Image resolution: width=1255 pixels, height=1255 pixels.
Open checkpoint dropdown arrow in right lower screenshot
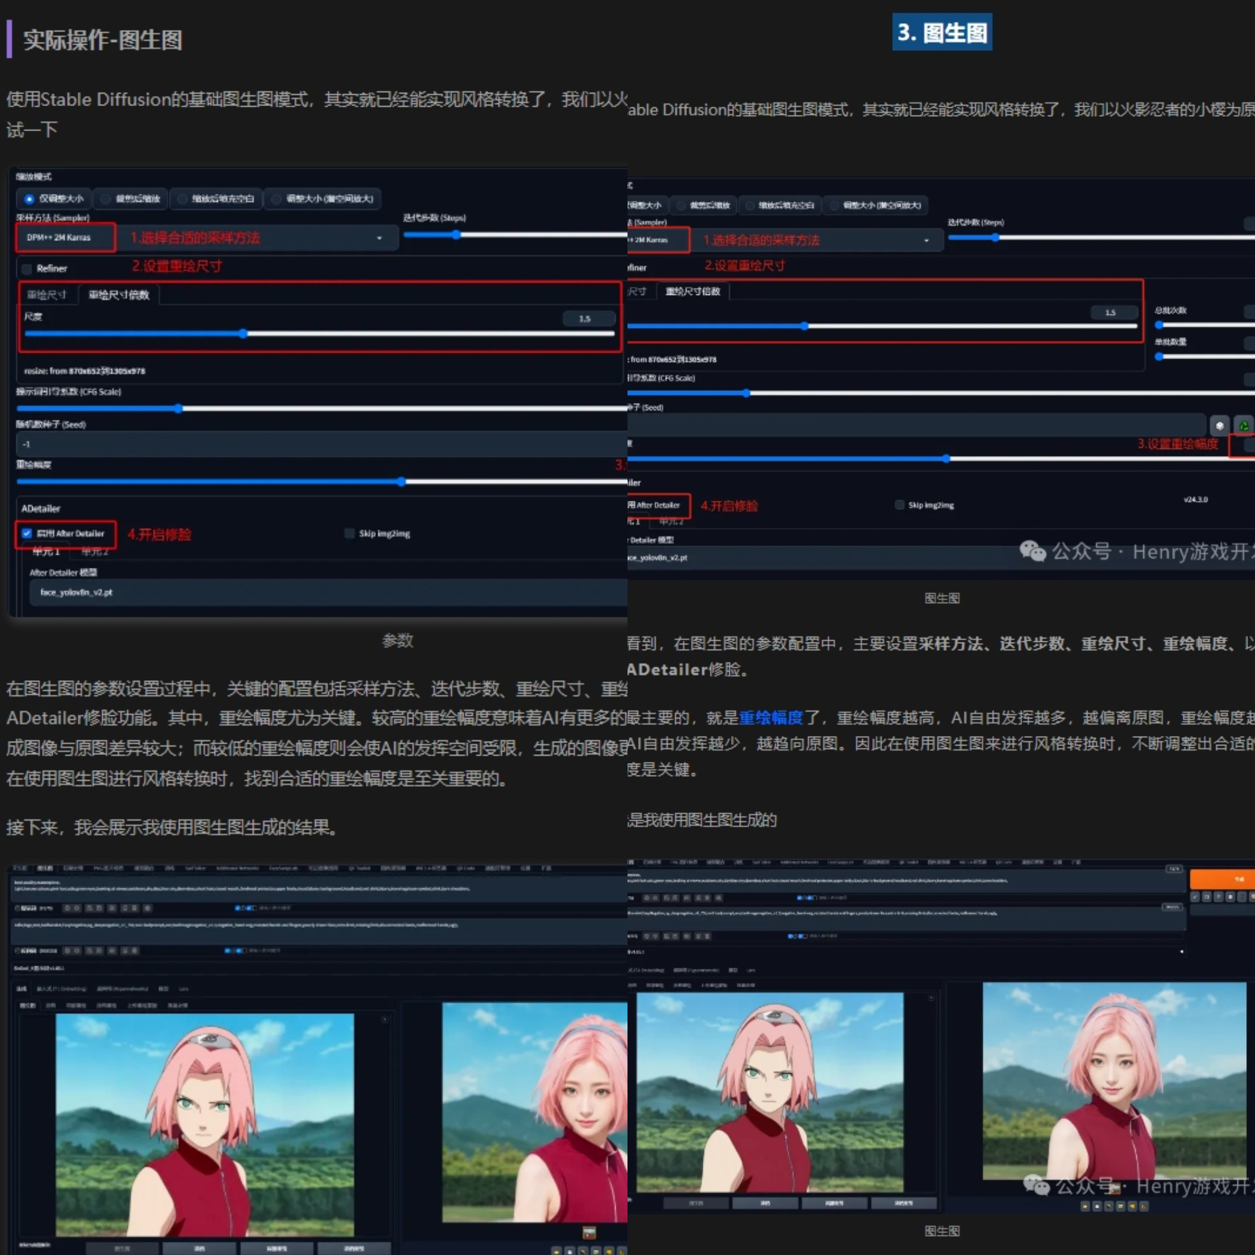coord(1181,952)
